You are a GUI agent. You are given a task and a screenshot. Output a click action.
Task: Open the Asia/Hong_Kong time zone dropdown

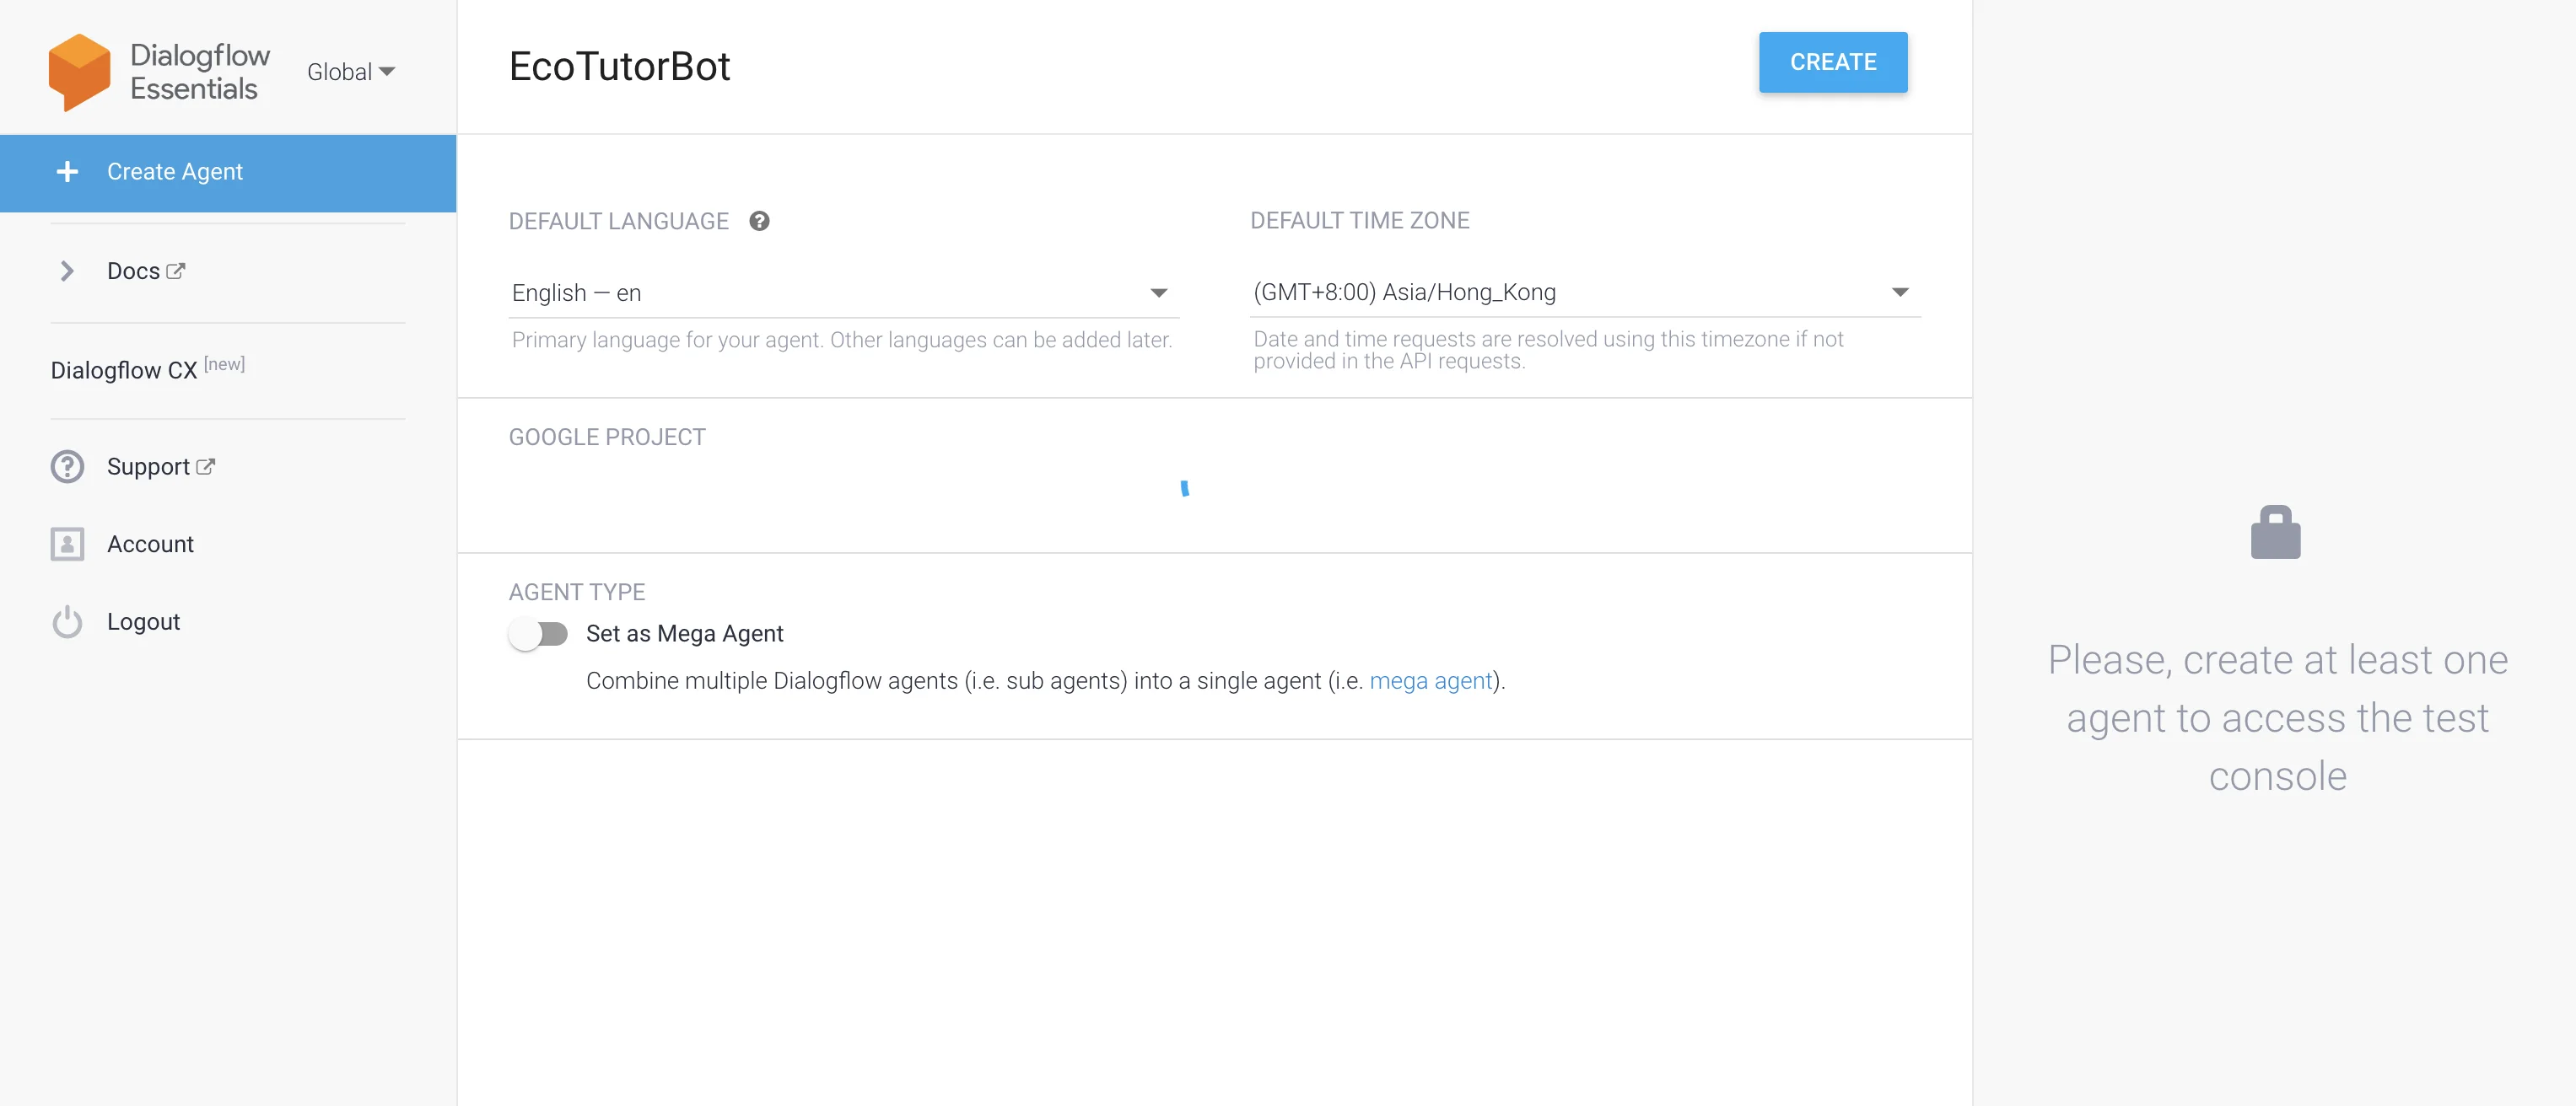pos(1584,292)
